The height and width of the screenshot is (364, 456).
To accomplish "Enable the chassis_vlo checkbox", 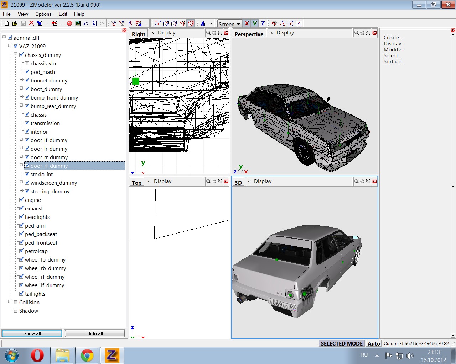I will (27, 63).
